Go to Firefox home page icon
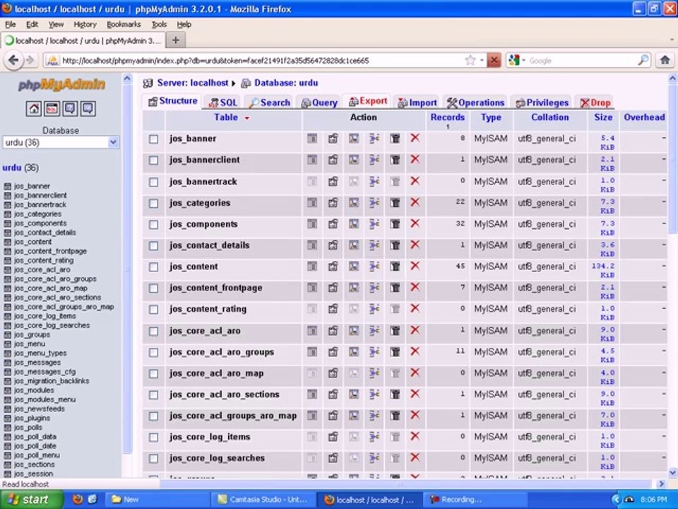The height and width of the screenshot is (509, 678). coord(665,60)
